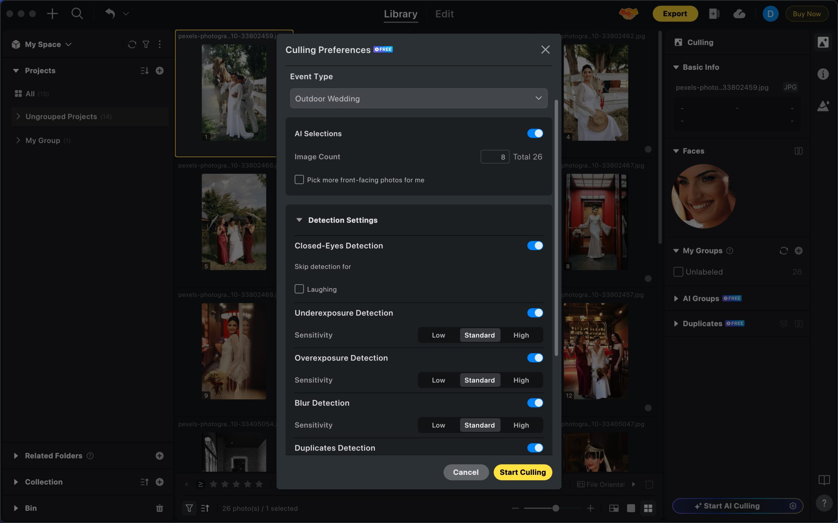Click the filter funnel in the bottom bar
Viewport: 838px width, 523px height.
pyautogui.click(x=189, y=508)
